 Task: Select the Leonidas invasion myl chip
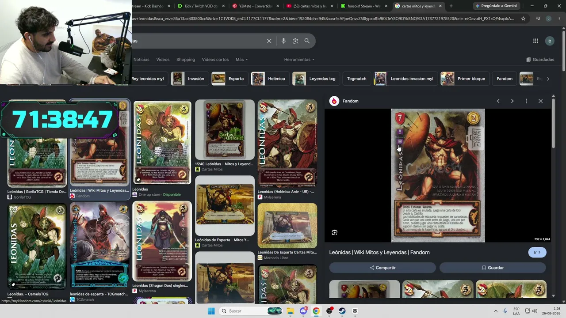pos(405,79)
